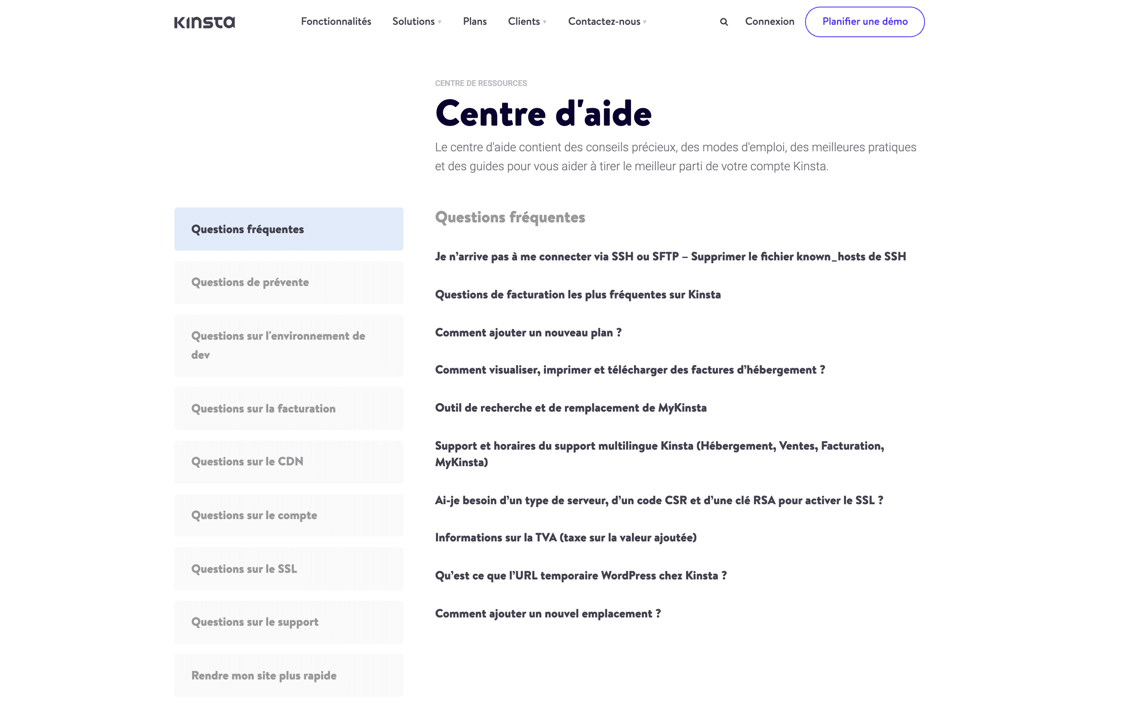Click the search icon in the navbar
This screenshot has width=1144, height=715.
click(x=723, y=21)
